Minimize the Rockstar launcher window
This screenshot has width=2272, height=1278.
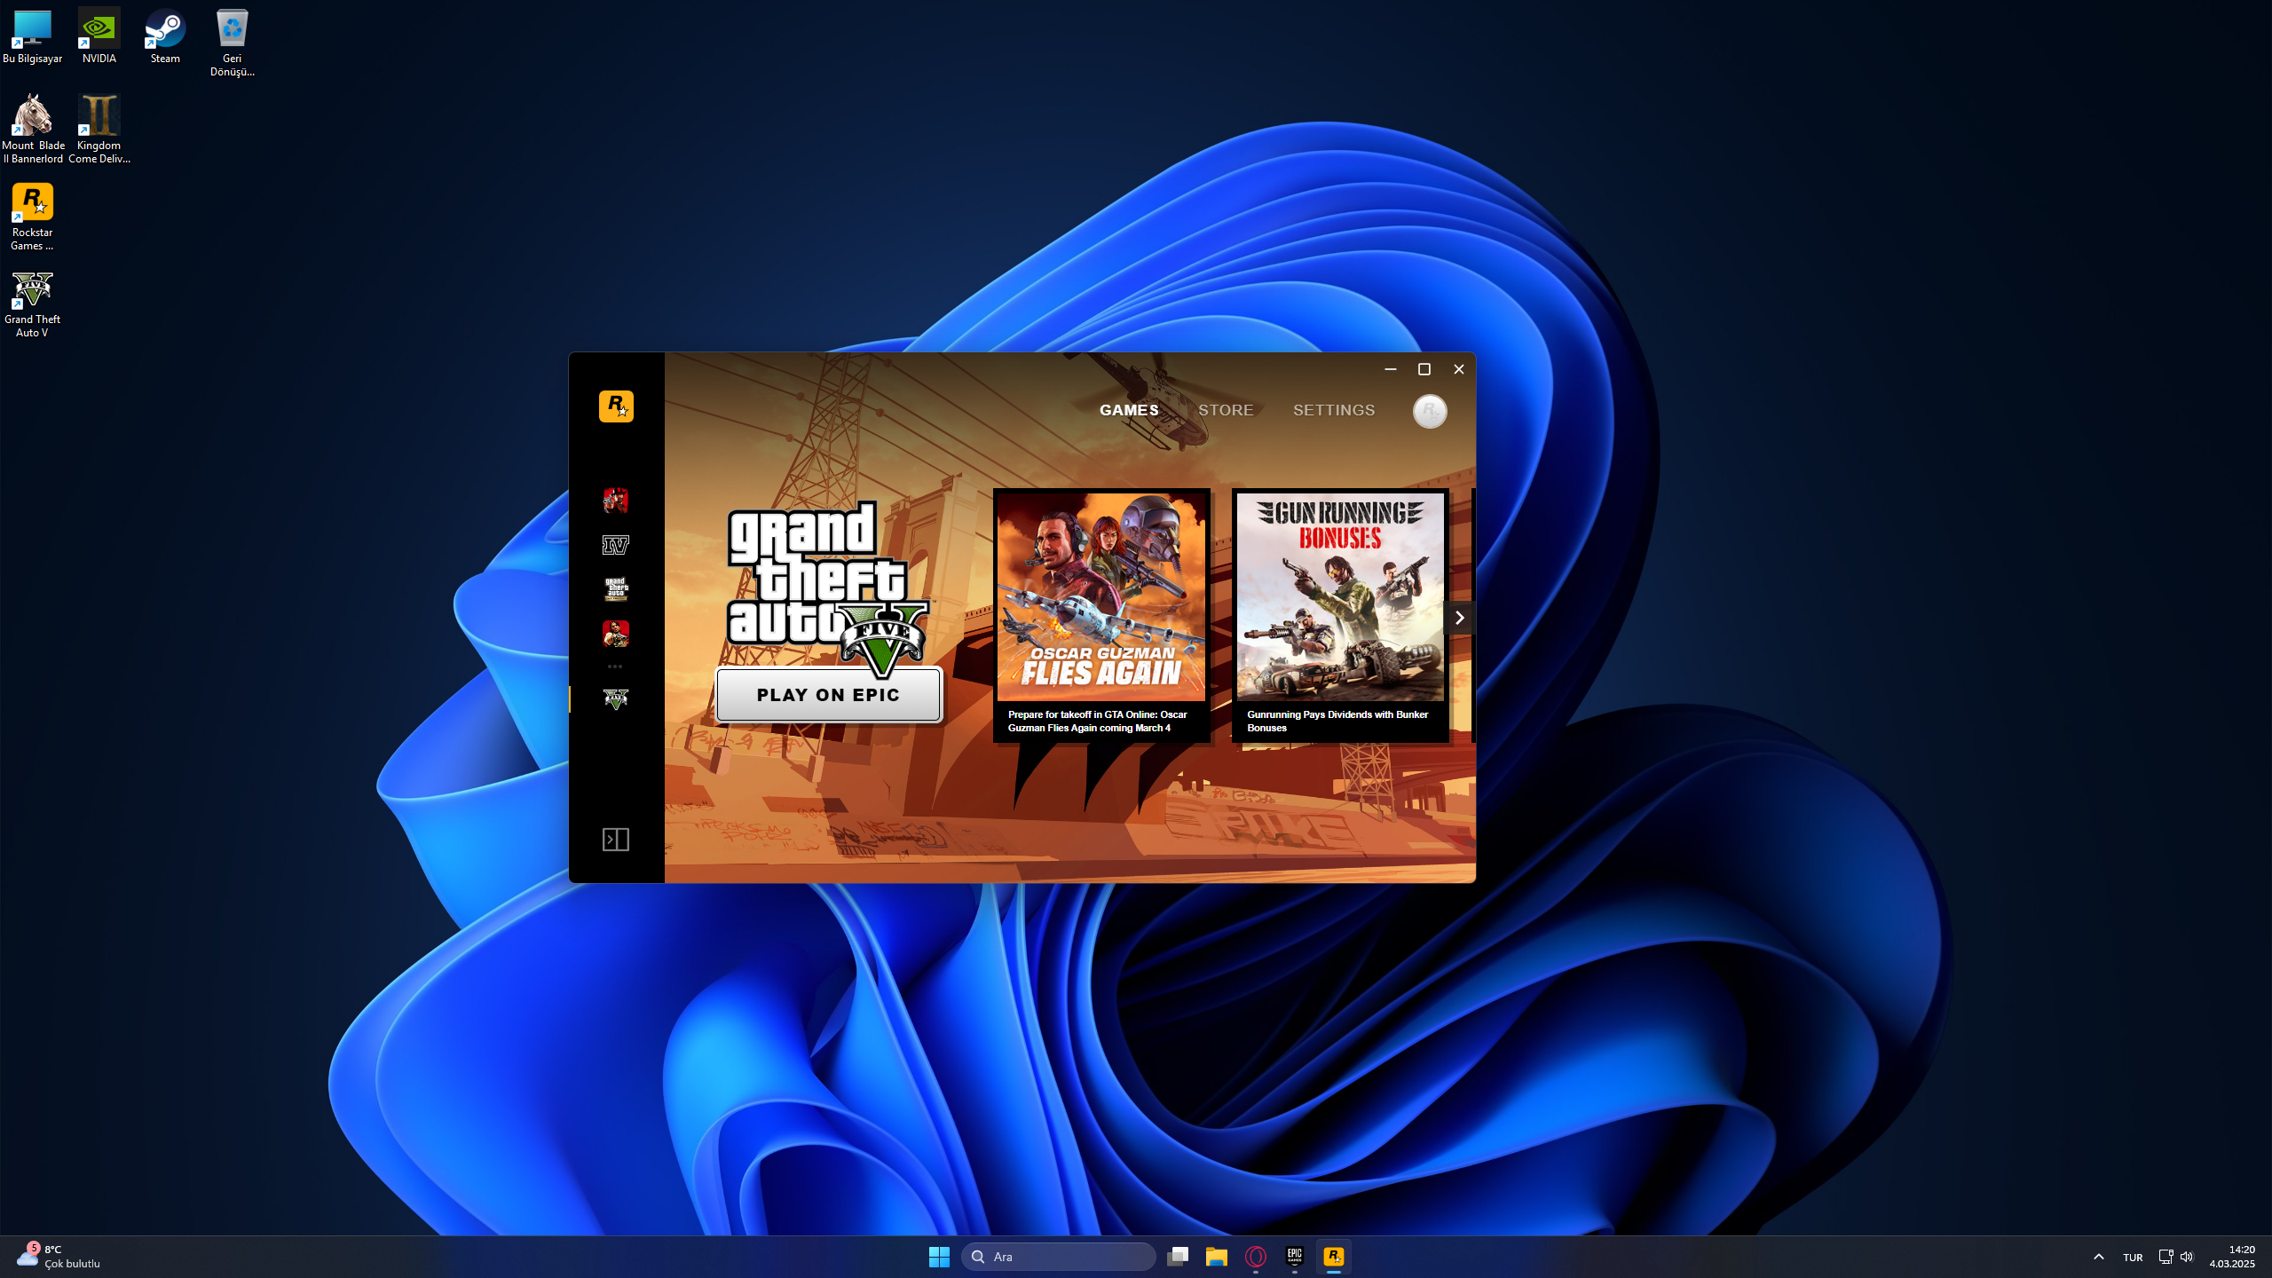pos(1391,369)
